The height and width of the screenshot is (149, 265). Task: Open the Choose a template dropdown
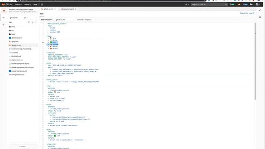(x=86, y=20)
